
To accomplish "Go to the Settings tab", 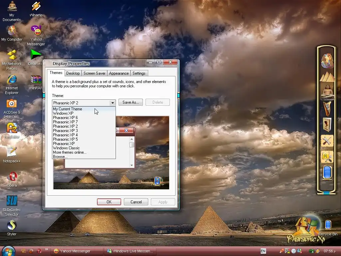I will [x=139, y=73].
